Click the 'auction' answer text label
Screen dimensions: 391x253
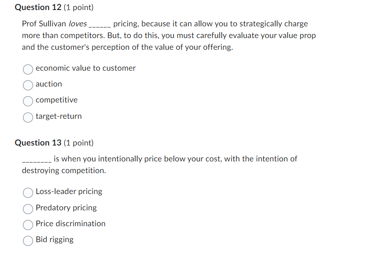[x=49, y=84]
